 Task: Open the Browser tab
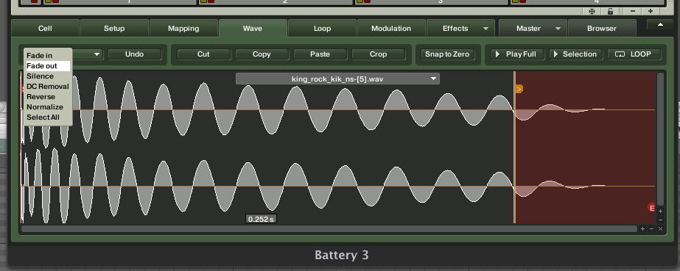(x=601, y=29)
